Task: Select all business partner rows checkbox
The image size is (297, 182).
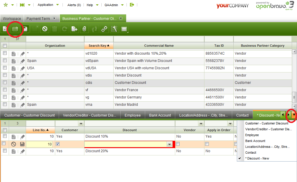Action: coord(5,46)
